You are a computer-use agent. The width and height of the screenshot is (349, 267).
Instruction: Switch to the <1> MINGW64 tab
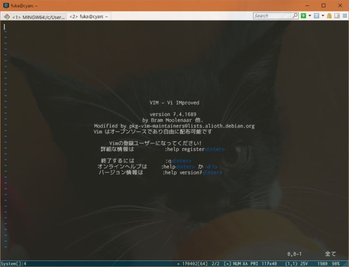pos(34,17)
